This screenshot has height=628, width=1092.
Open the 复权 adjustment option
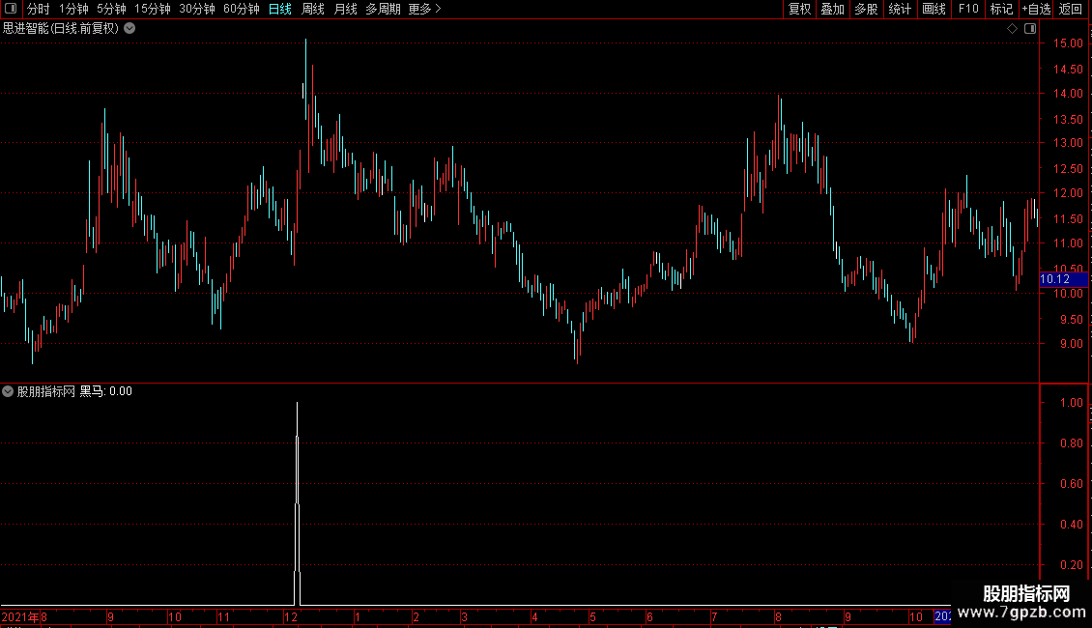pyautogui.click(x=799, y=9)
